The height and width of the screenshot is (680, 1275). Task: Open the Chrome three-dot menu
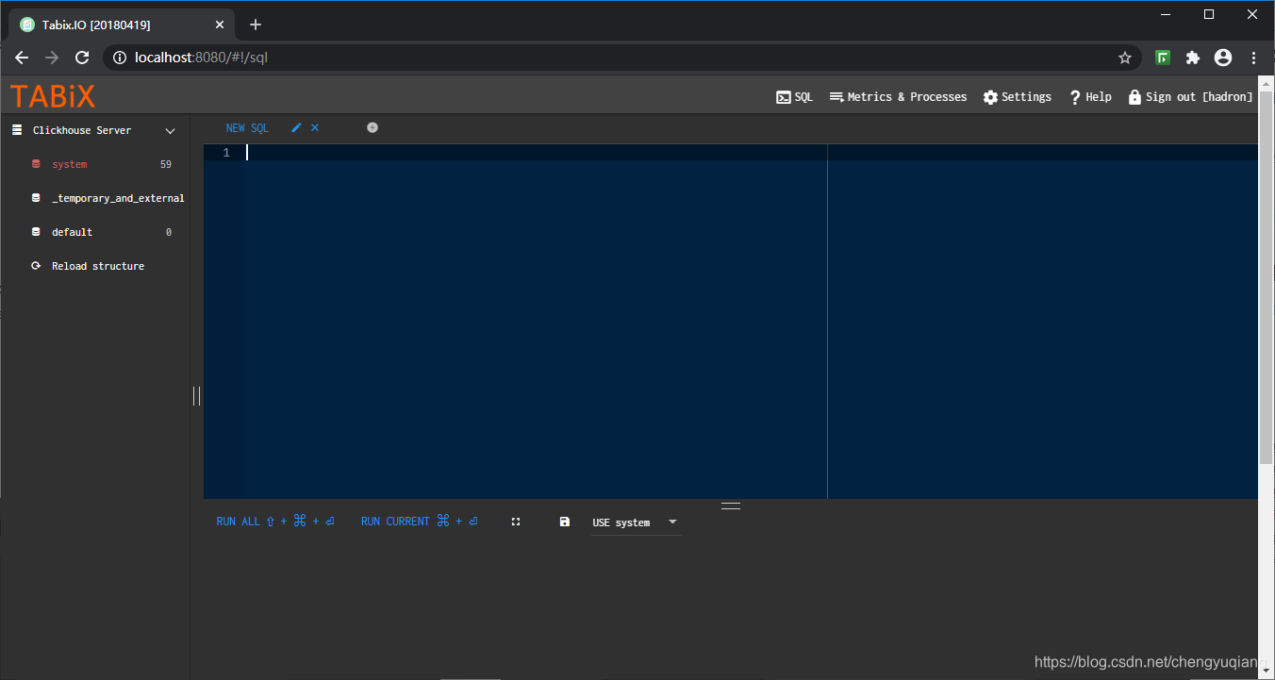click(1253, 58)
